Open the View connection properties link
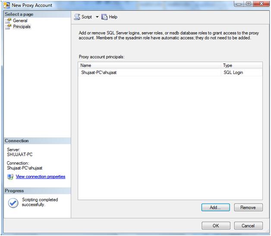Image resolution: width=271 pixels, height=236 pixels. (x=41, y=177)
